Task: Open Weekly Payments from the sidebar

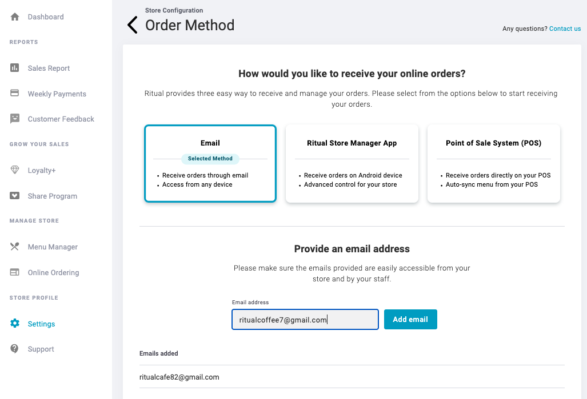Action: click(x=57, y=94)
